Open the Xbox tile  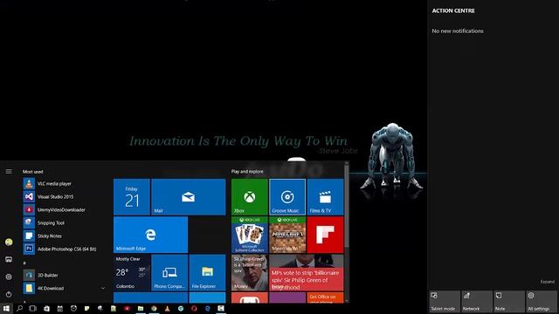250,197
